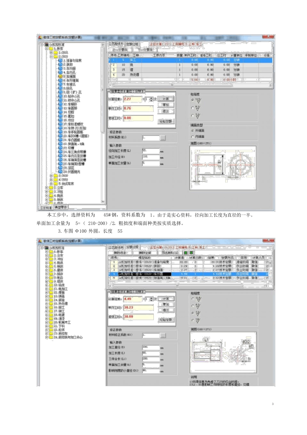Select roughness 3.2 in lower window
Screen dimensions: 307x435
coord(193,313)
